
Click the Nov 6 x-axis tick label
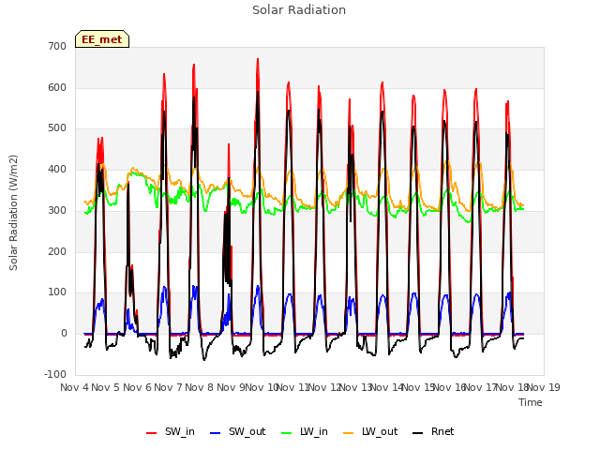137,387
